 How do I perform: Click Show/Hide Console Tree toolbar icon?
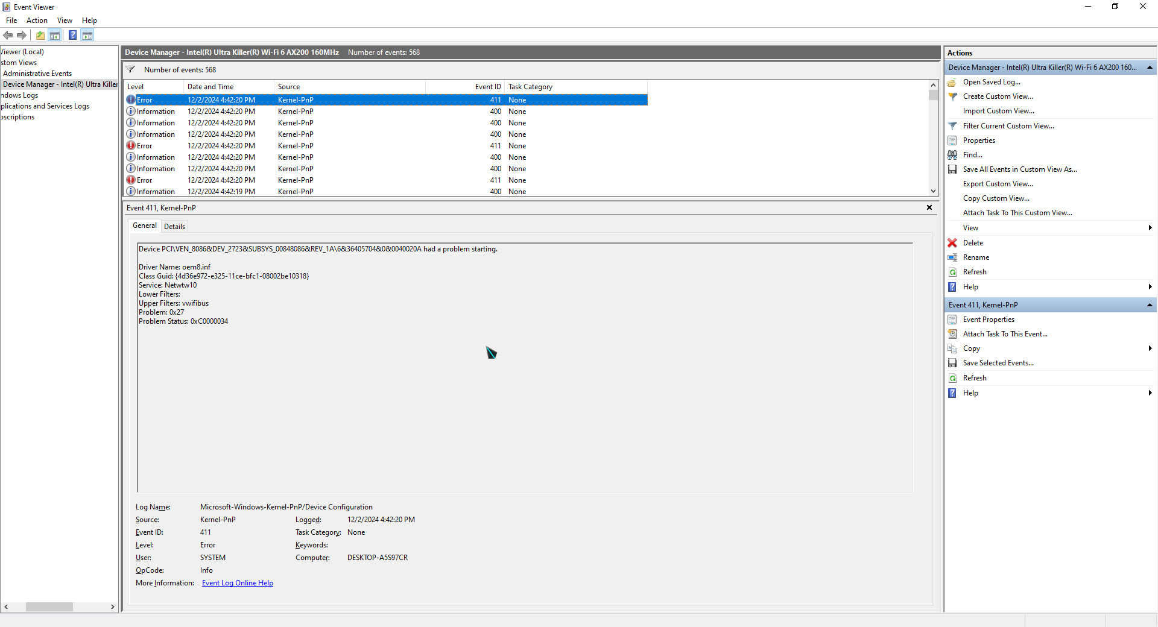click(55, 36)
